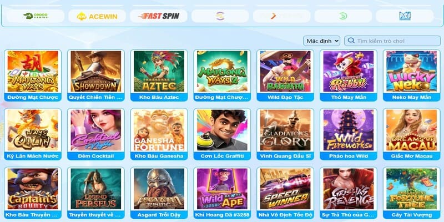Image resolution: width=444 pixels, height=222 pixels.
Task: Click the Tìm kiếm trò chơi search field
Action: 392,41
